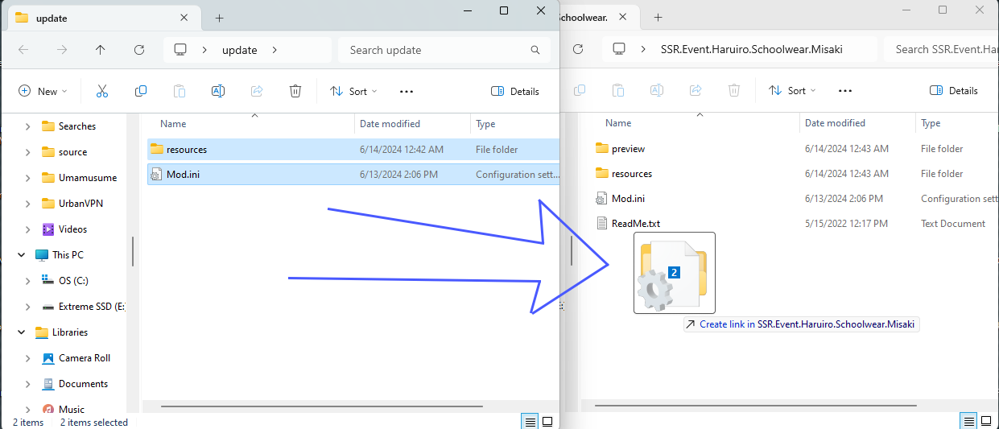Click Rename icon in SSR.Event window toolbar
Viewport: 999px width, 429px height.
[x=657, y=90]
